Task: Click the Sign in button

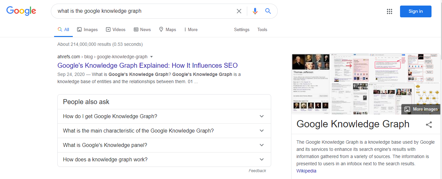Action: pyautogui.click(x=415, y=11)
